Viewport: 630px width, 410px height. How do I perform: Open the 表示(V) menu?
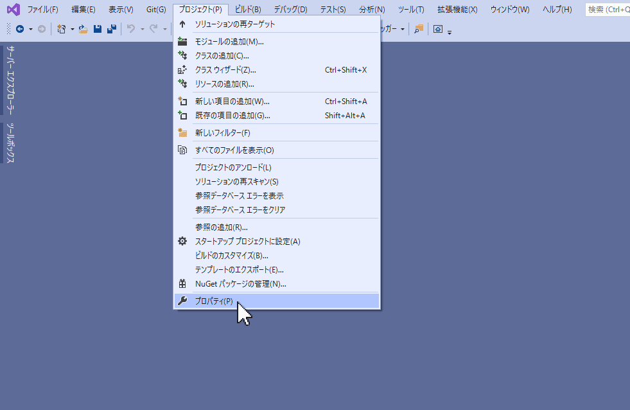pyautogui.click(x=121, y=9)
